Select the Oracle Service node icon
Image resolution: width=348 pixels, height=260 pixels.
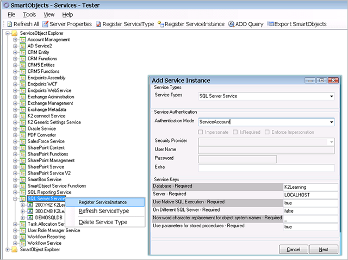[x=22, y=129]
